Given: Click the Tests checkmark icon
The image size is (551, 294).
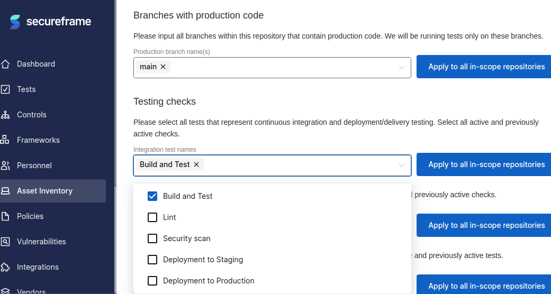Looking at the screenshot, I should [x=5, y=89].
